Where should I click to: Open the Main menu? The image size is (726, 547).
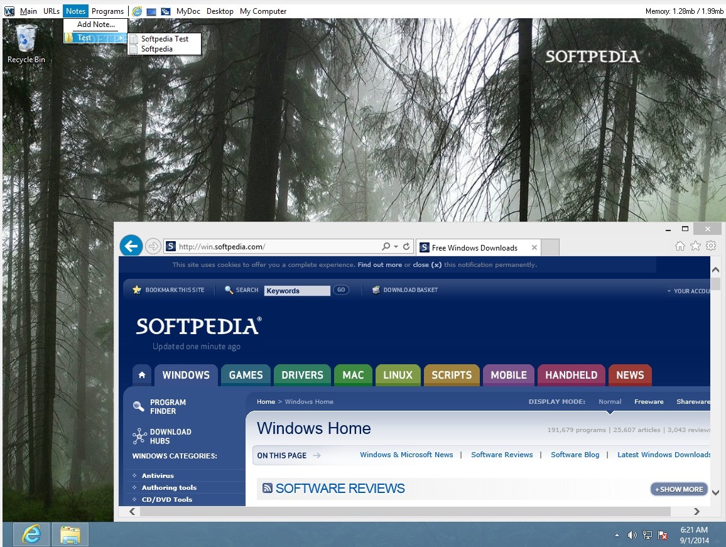click(x=28, y=11)
